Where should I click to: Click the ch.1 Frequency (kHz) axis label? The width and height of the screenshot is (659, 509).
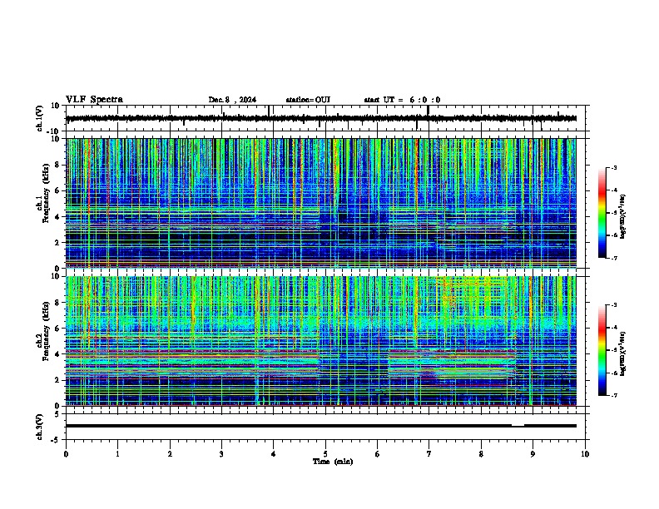tap(46, 194)
